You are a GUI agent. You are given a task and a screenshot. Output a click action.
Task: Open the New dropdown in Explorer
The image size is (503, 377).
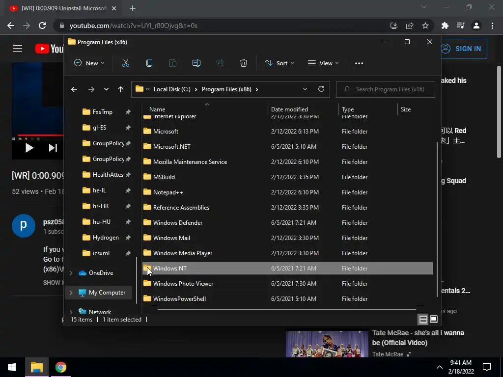89,63
